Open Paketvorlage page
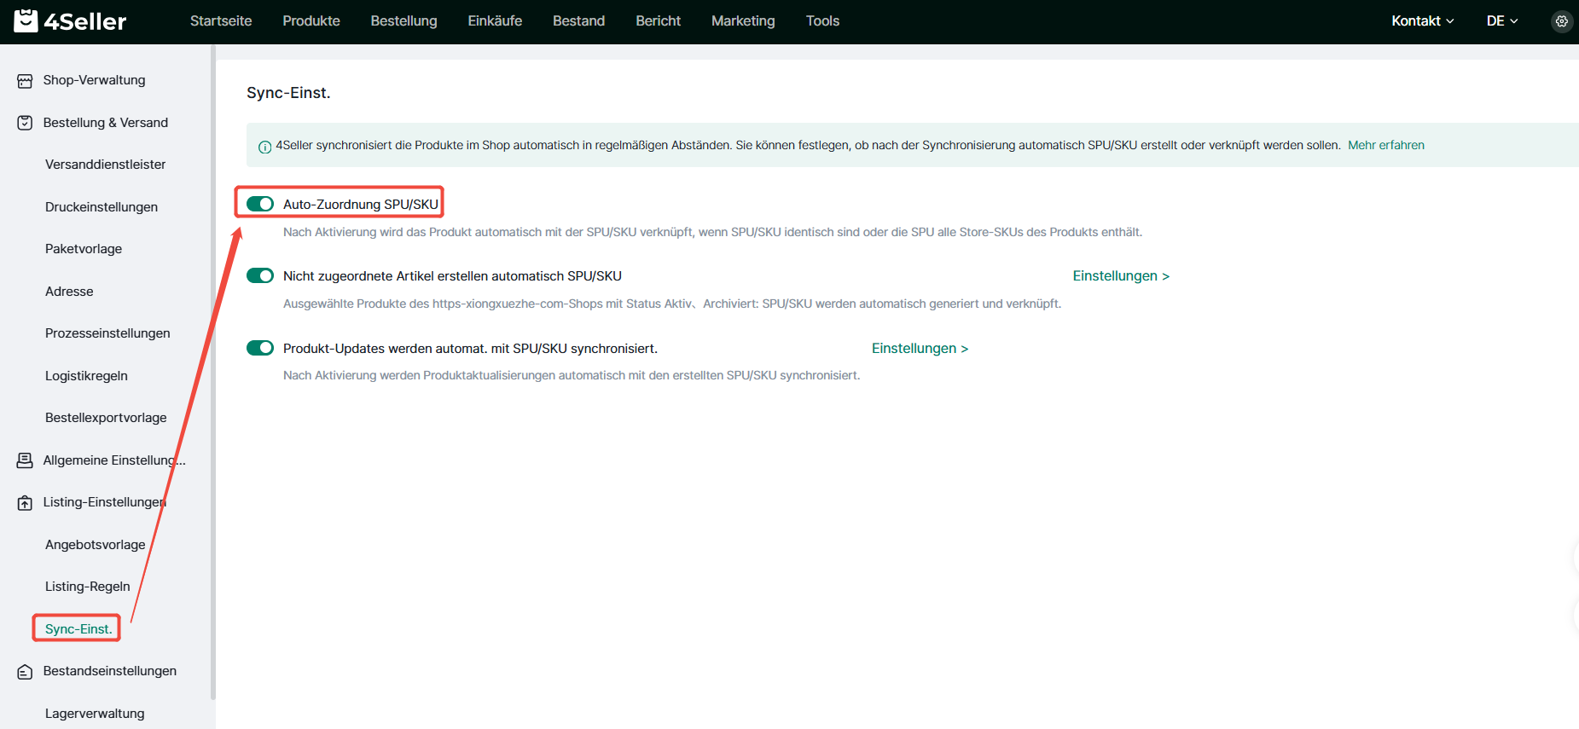 84,249
